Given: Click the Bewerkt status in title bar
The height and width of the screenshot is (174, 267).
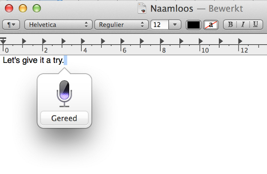Looking at the screenshot, I should (226, 8).
